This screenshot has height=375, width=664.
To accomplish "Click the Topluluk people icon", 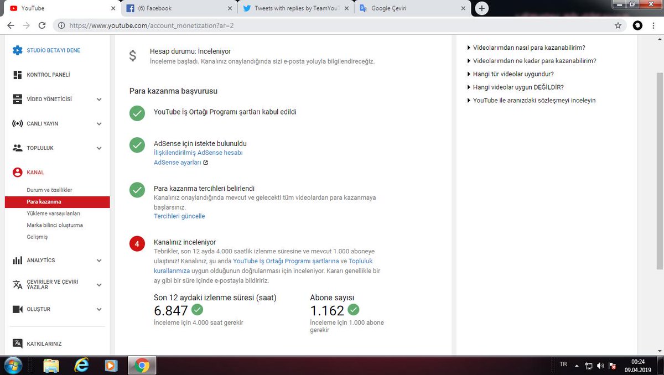I will [17, 148].
